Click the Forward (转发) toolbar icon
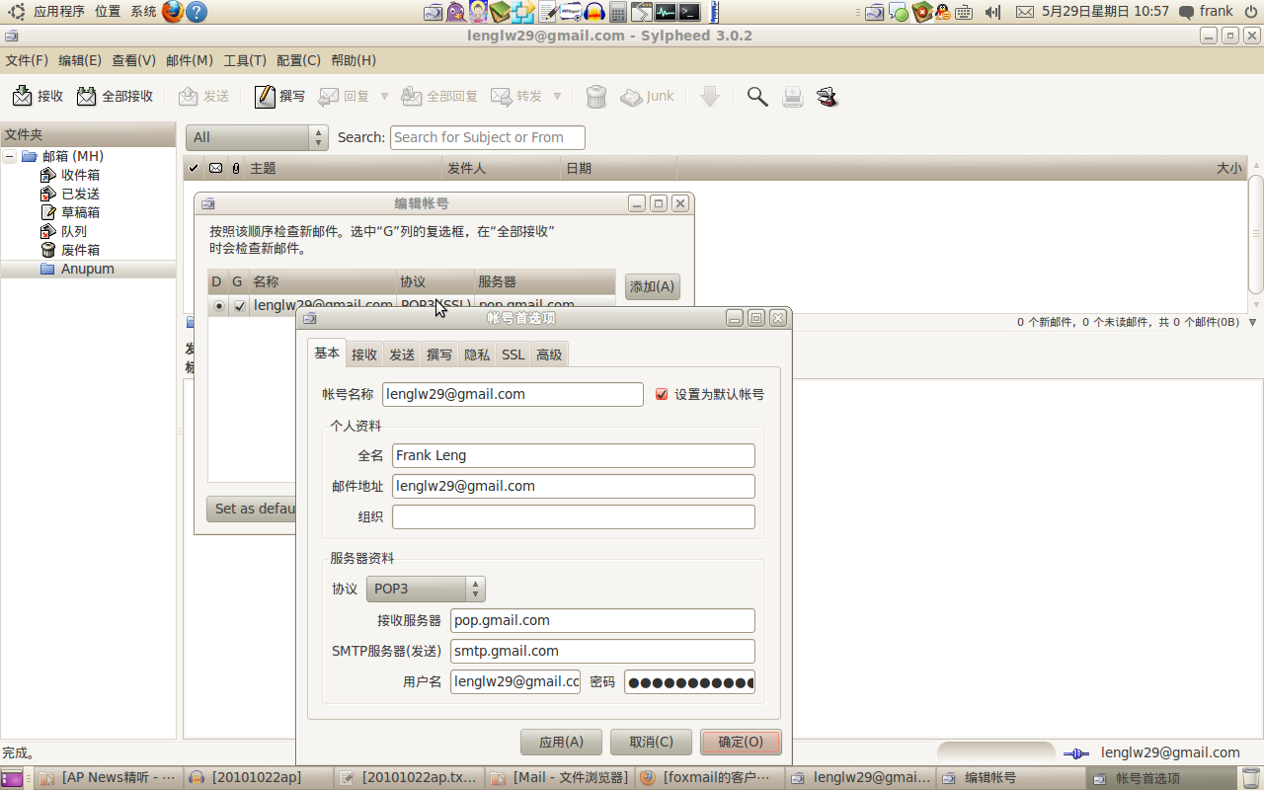The height and width of the screenshot is (790, 1264). [502, 97]
